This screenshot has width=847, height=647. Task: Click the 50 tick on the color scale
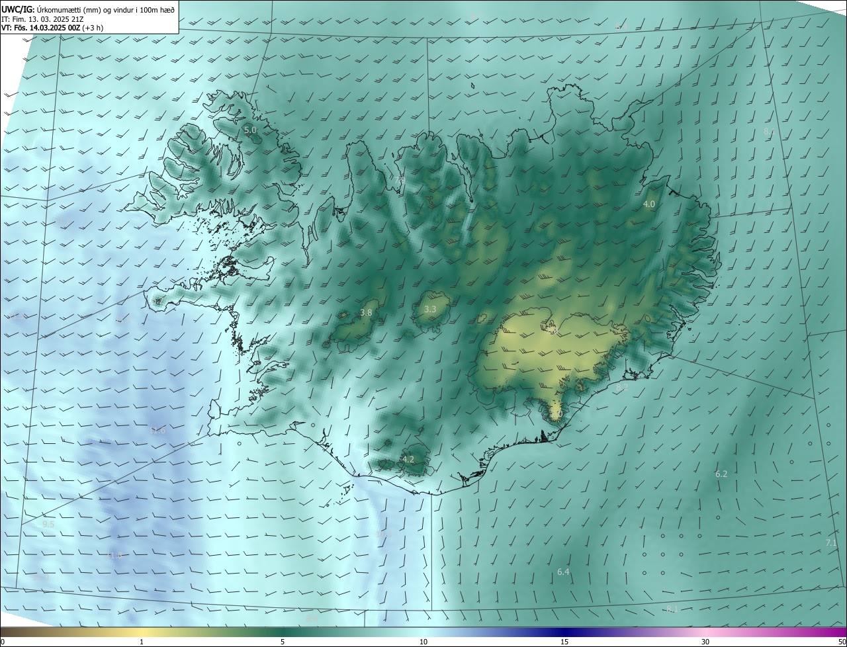tap(842, 642)
